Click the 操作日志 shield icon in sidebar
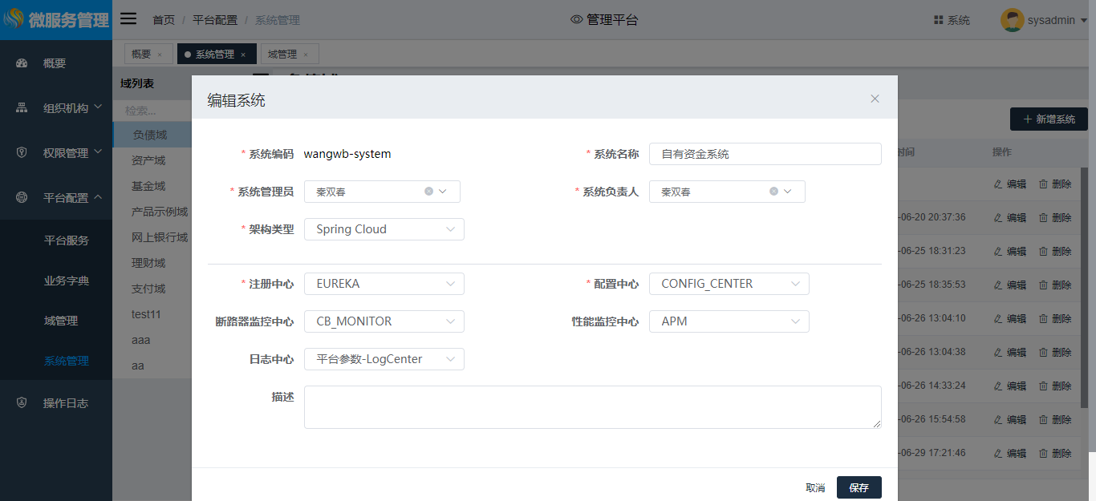Image resolution: width=1096 pixels, height=501 pixels. [x=22, y=403]
